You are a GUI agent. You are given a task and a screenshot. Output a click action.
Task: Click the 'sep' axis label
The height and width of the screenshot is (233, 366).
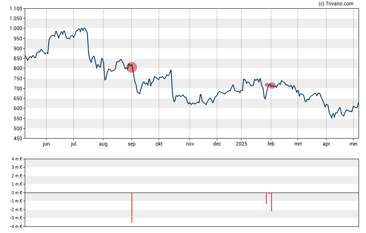[x=131, y=144]
